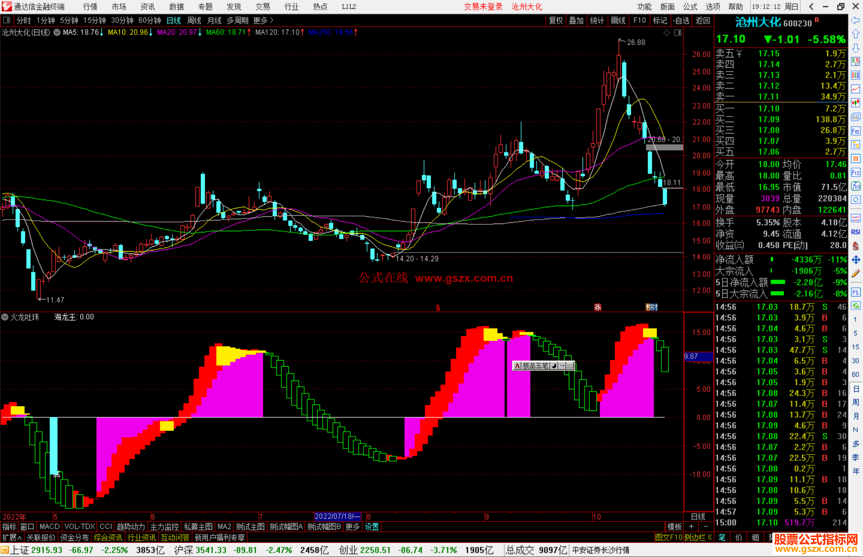This screenshot has width=863, height=557.
Task: Toggle the panel icon left of 分时
Action: coord(7,20)
